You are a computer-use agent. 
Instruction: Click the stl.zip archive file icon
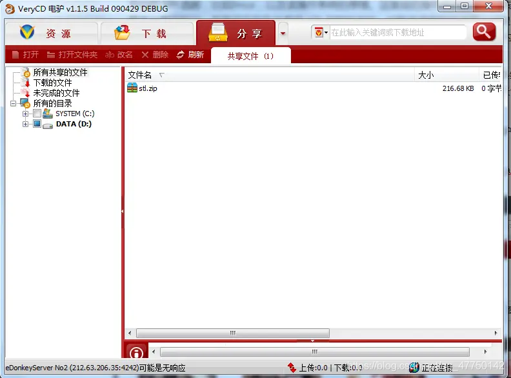(x=132, y=88)
